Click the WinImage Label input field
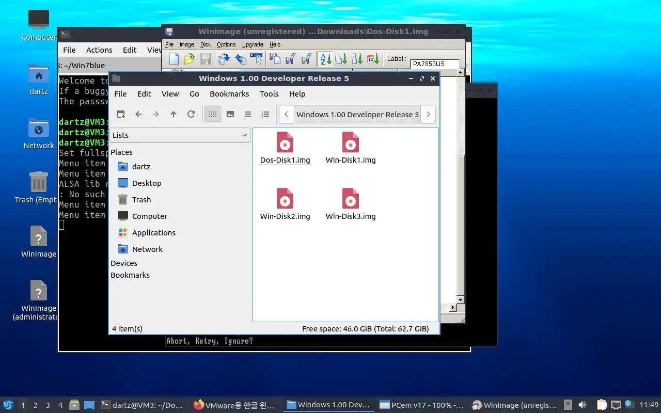Image resolution: width=661 pixels, height=413 pixels. pos(435,64)
